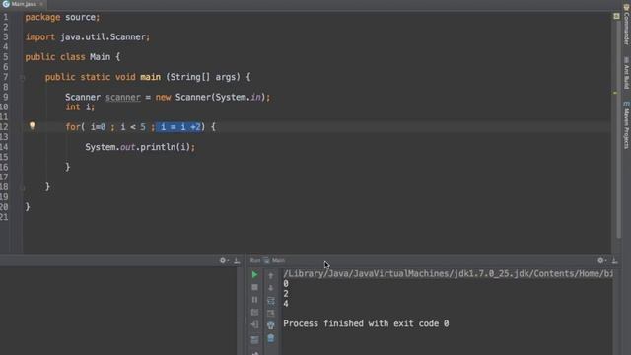Image resolution: width=631 pixels, height=355 pixels.
Task: Click console output value 0
Action: click(286, 284)
